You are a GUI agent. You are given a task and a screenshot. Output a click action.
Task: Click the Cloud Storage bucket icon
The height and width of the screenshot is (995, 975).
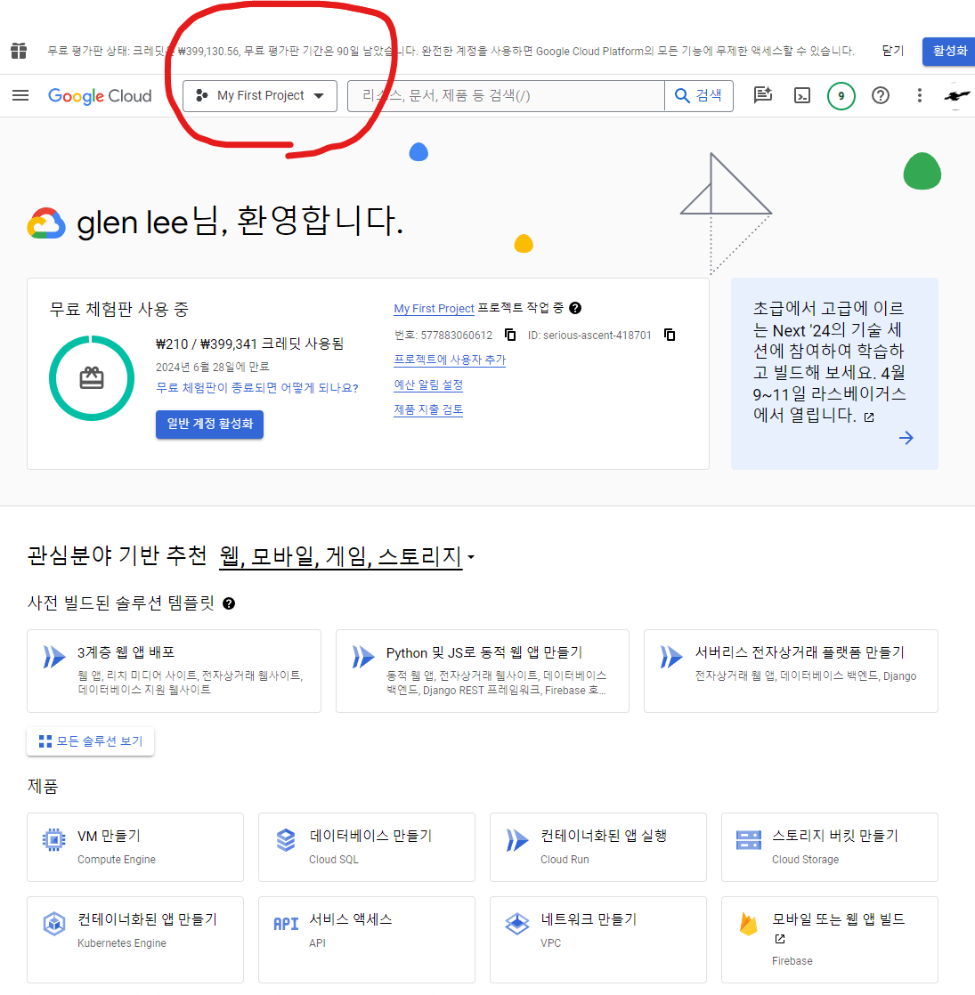[748, 839]
